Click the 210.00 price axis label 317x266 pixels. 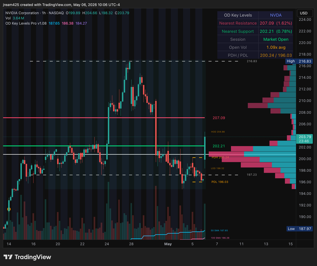click(x=305, y=101)
